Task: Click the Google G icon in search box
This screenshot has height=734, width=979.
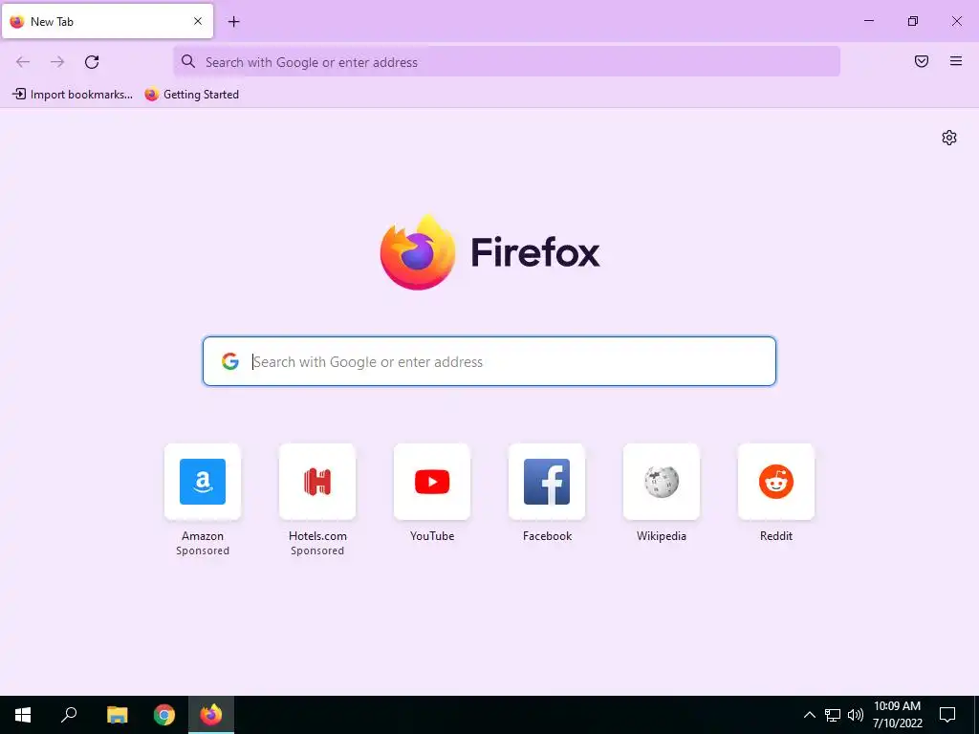Action: point(229,360)
